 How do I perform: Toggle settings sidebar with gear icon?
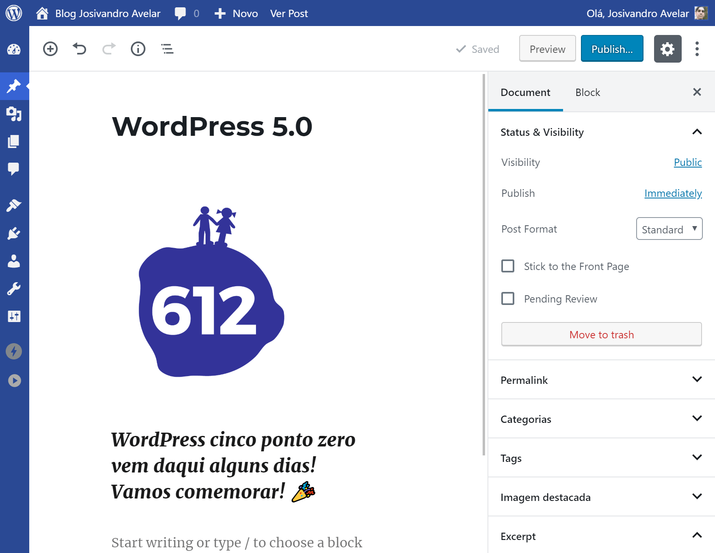click(x=667, y=49)
